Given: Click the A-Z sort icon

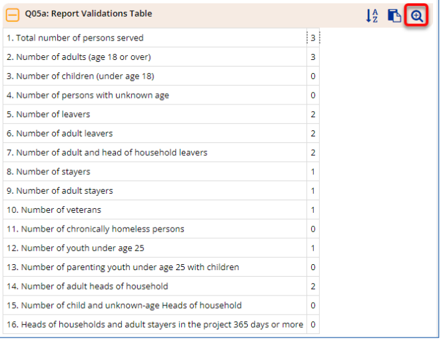Looking at the screenshot, I should 372,15.
